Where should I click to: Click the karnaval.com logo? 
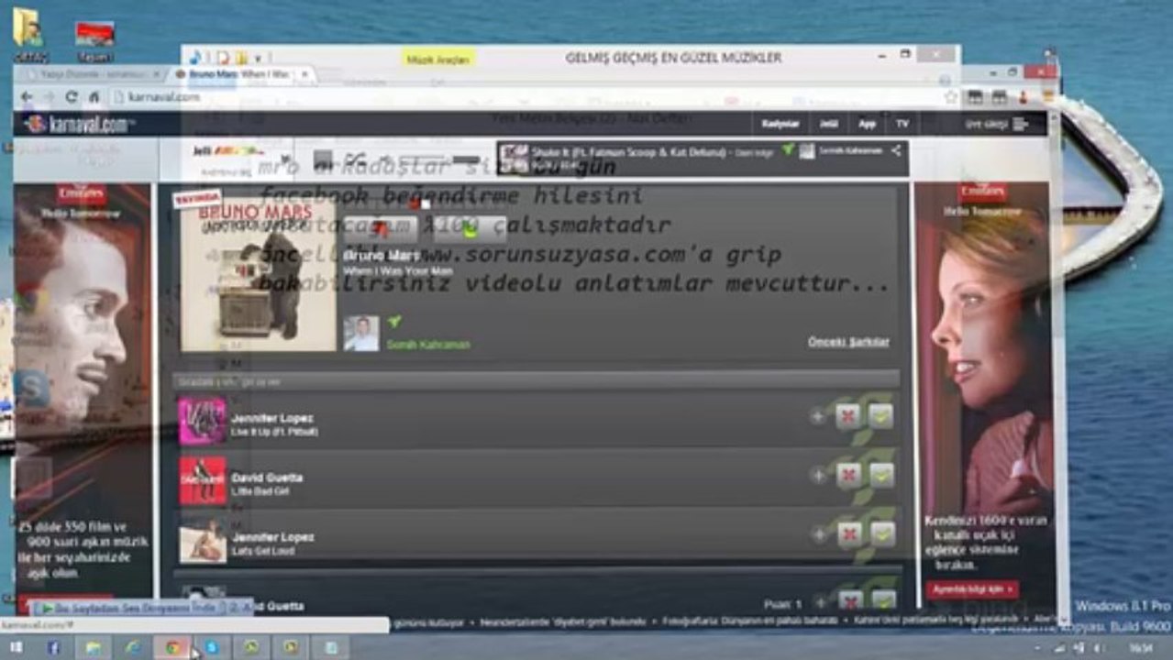pyautogui.click(x=80, y=124)
